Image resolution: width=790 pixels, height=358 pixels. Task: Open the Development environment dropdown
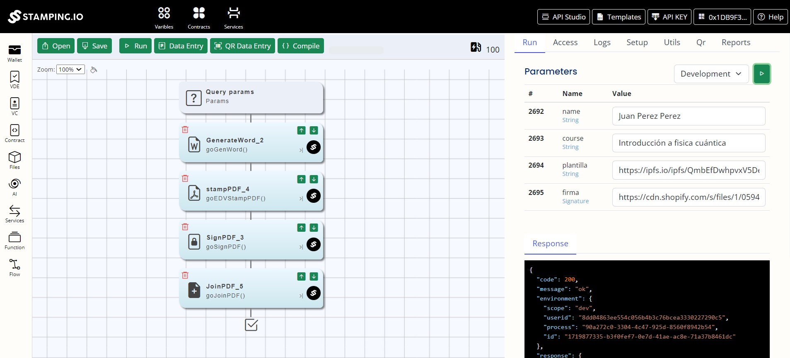pyautogui.click(x=711, y=74)
